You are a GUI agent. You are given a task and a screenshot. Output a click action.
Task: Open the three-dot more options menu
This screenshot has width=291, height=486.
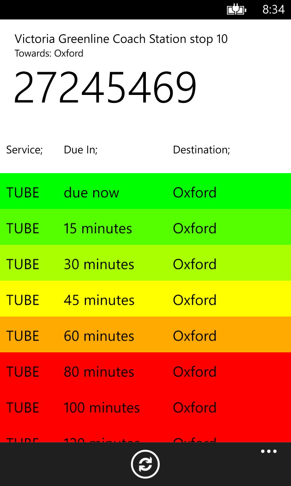pos(269,451)
